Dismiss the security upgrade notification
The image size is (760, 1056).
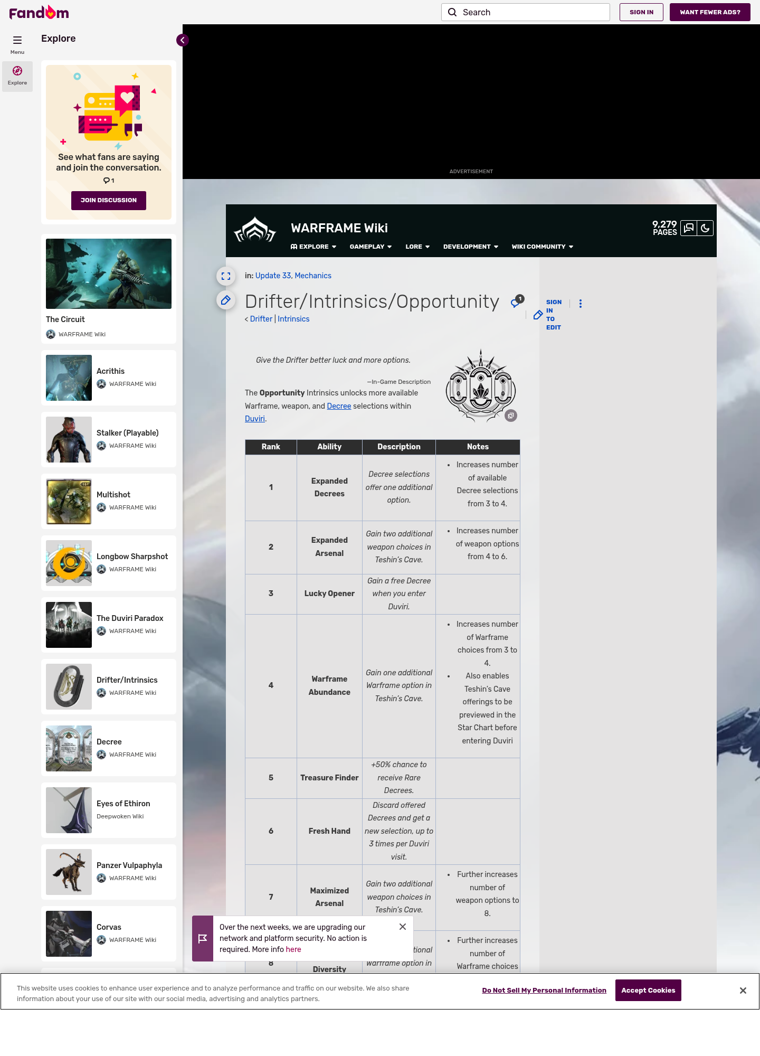click(403, 927)
